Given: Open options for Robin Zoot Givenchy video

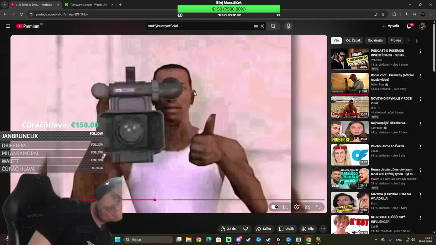Looking at the screenshot, I should point(420,76).
